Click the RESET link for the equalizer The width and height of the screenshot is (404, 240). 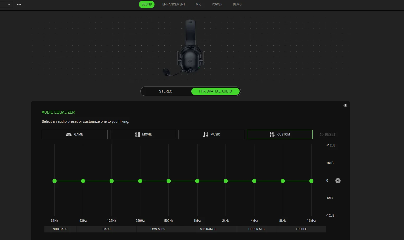point(330,134)
